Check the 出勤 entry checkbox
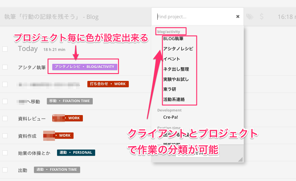Image resolution: width=296 pixels, height=181 pixels. (x=5, y=170)
